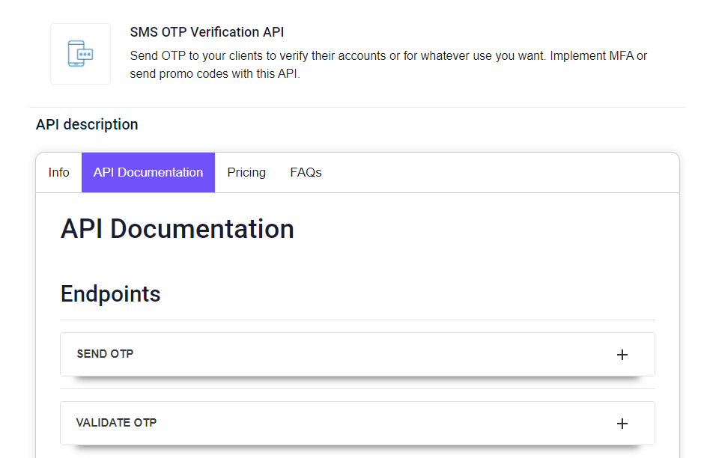The height and width of the screenshot is (458, 701).
Task: Click the SEND OTP endpoint label
Action: point(105,354)
